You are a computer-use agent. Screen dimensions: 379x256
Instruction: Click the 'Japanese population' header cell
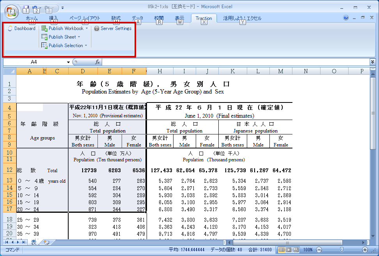(255, 131)
